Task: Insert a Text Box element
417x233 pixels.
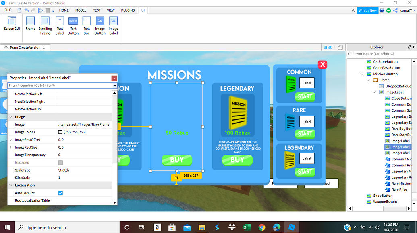Action: pyautogui.click(x=87, y=26)
